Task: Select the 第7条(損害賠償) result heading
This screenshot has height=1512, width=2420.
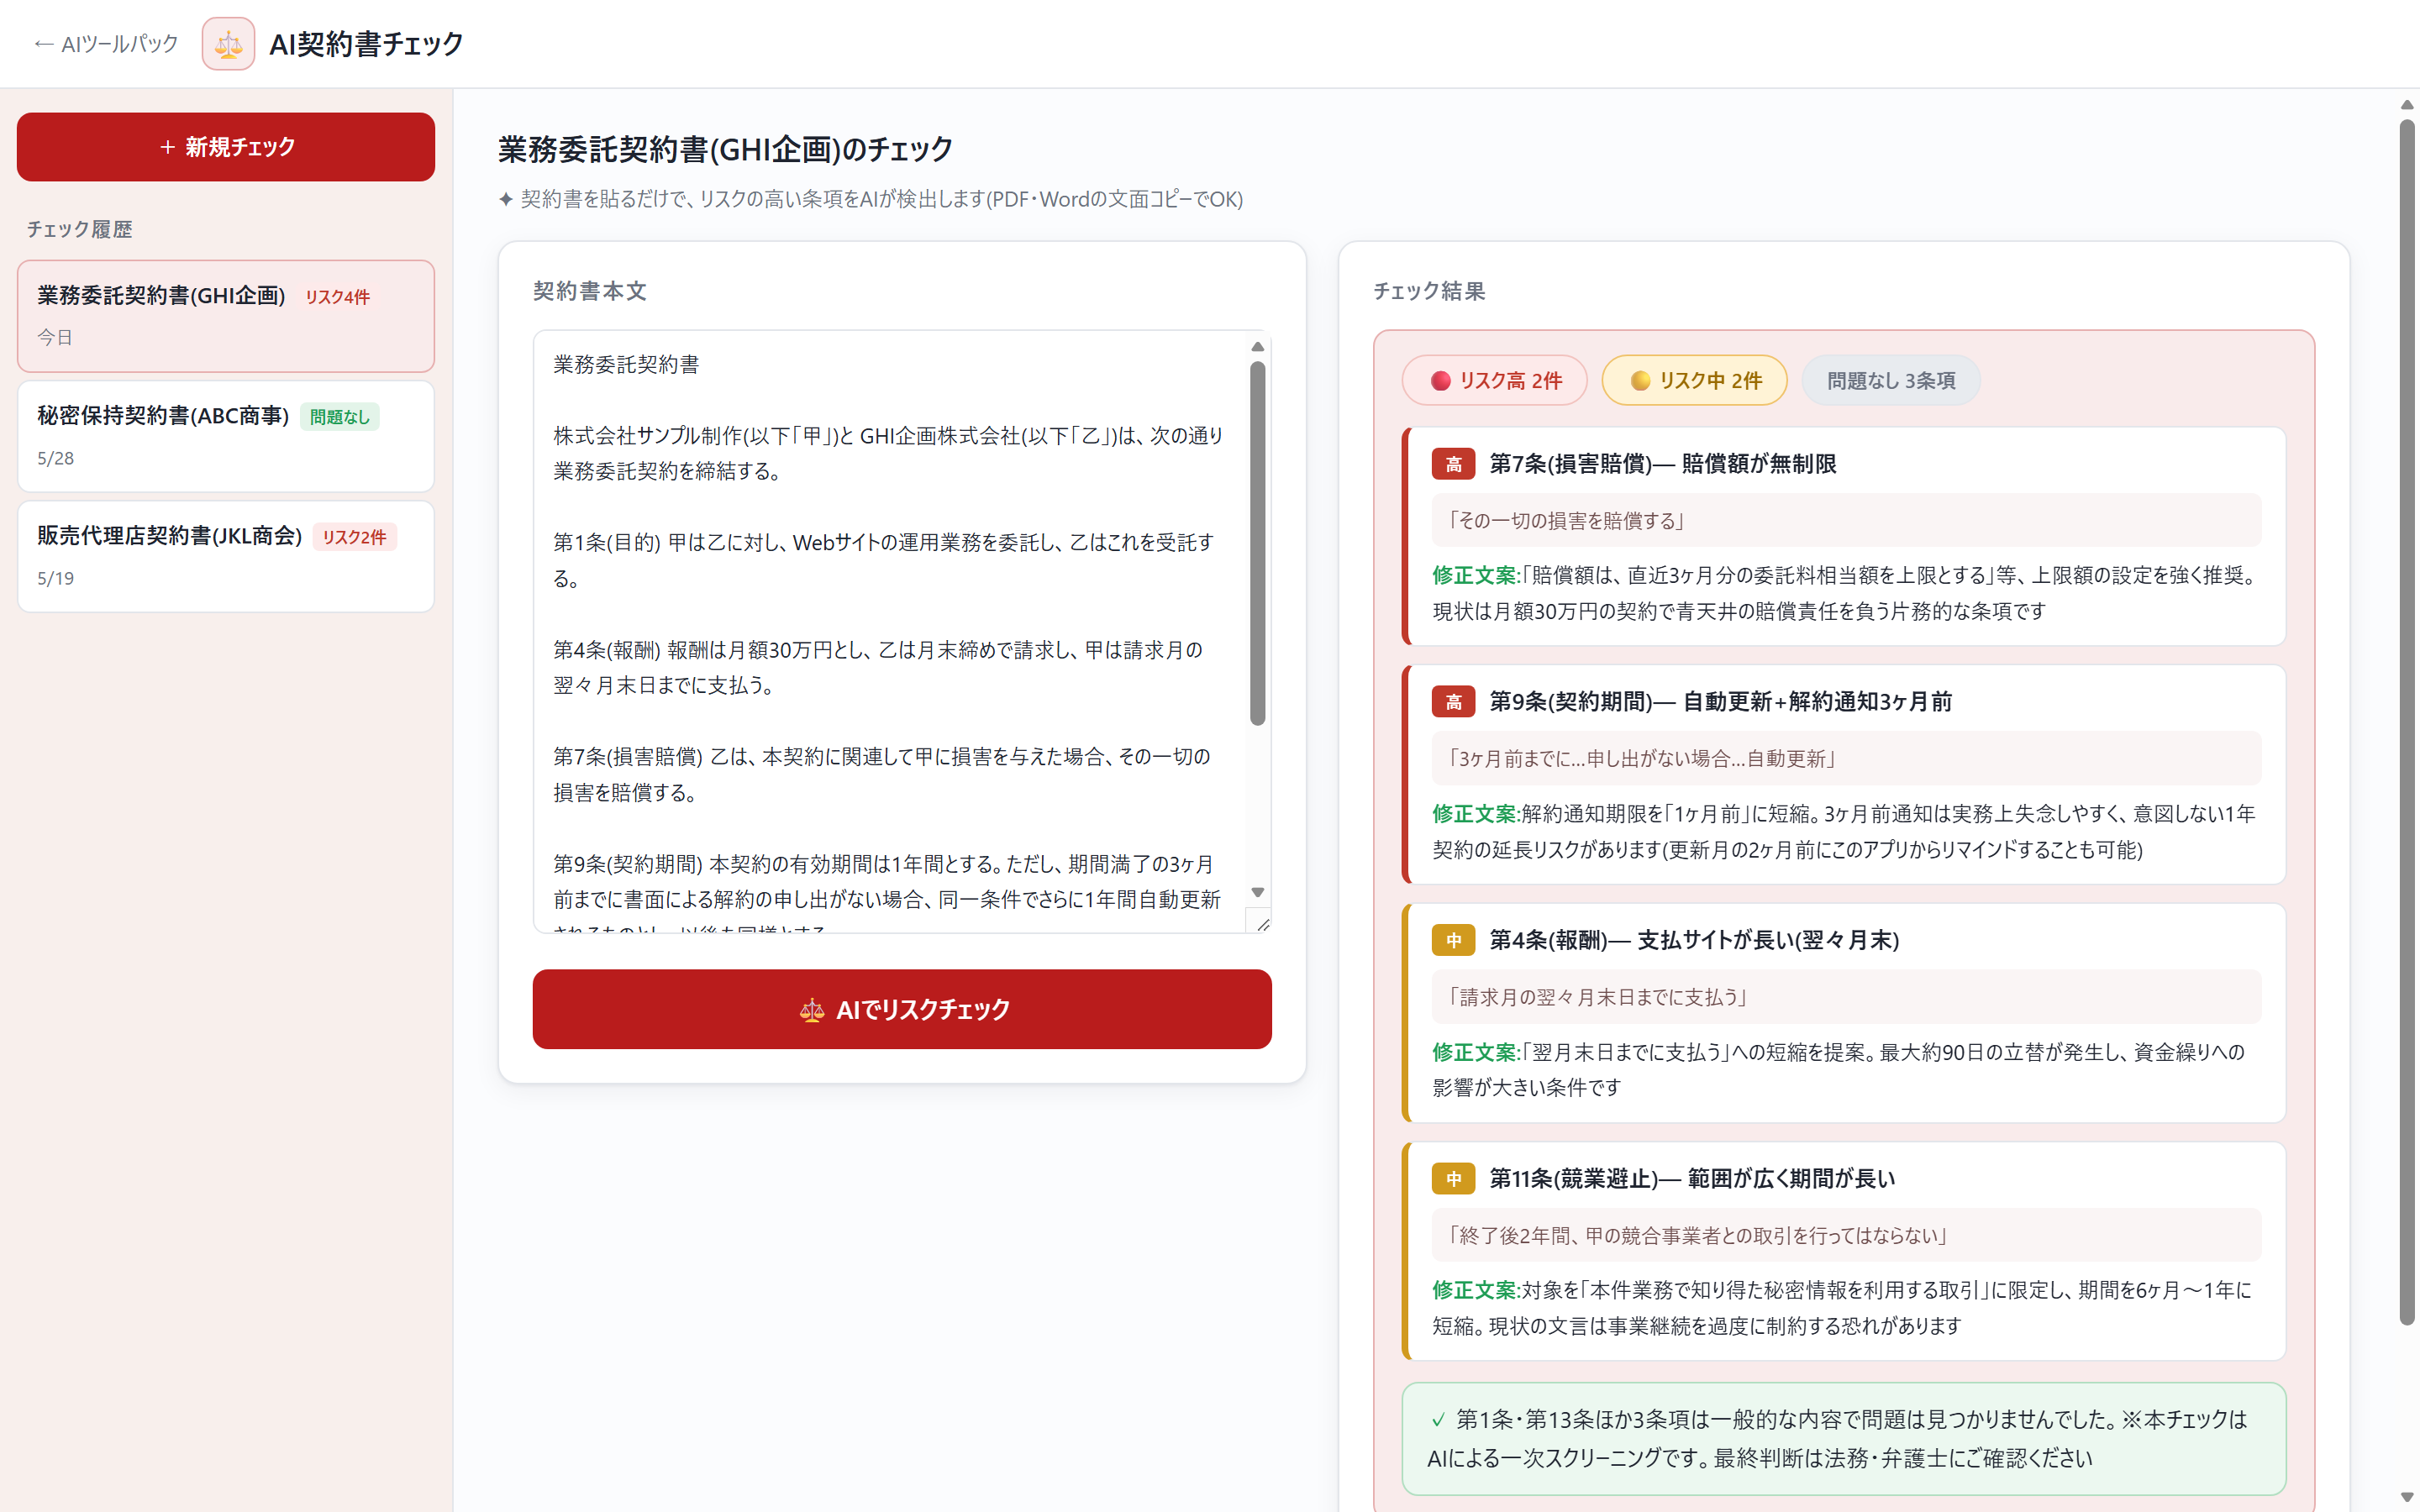Action: tap(1663, 464)
